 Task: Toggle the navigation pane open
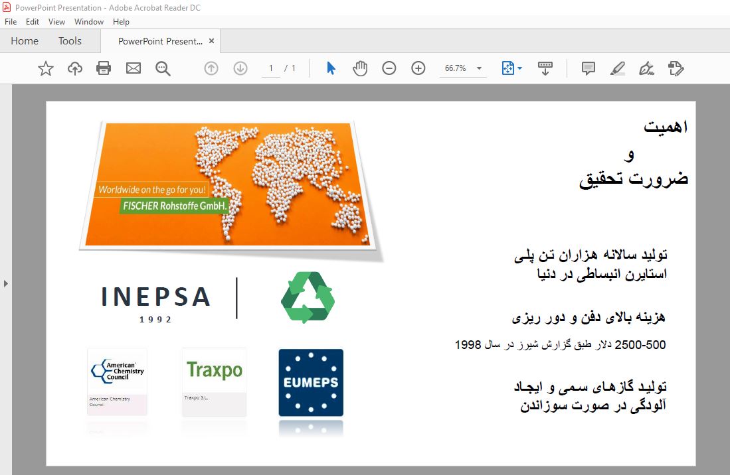click(x=7, y=283)
